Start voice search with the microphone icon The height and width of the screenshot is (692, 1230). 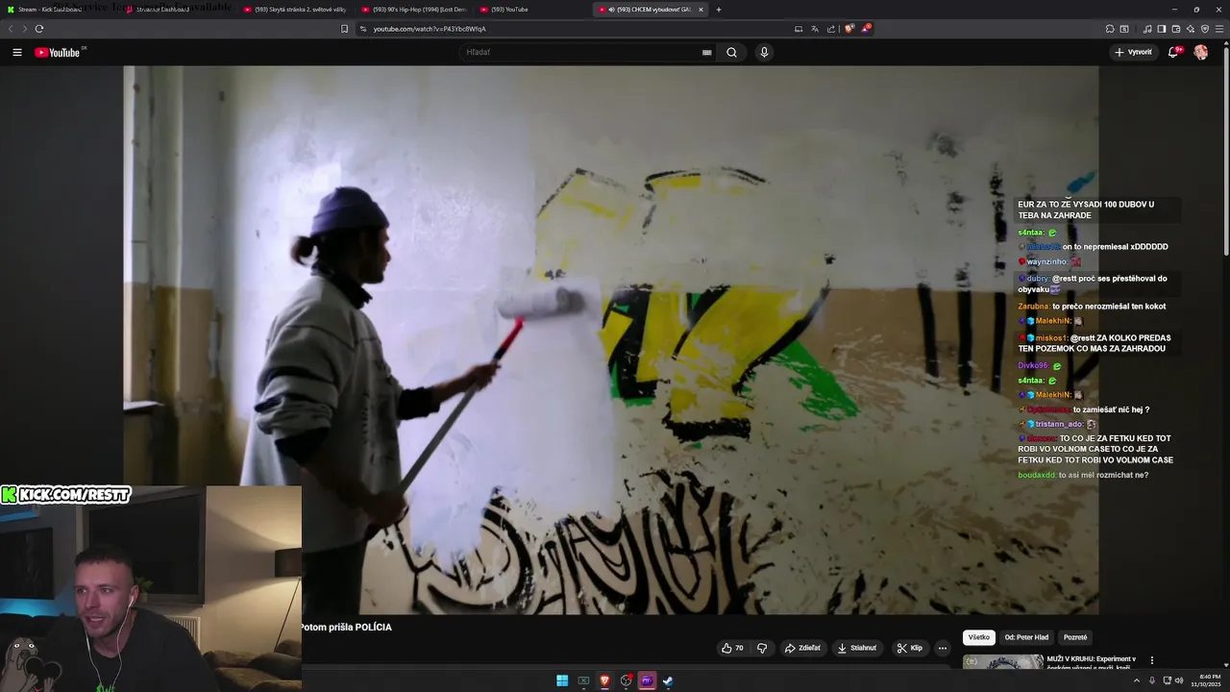[x=764, y=52]
